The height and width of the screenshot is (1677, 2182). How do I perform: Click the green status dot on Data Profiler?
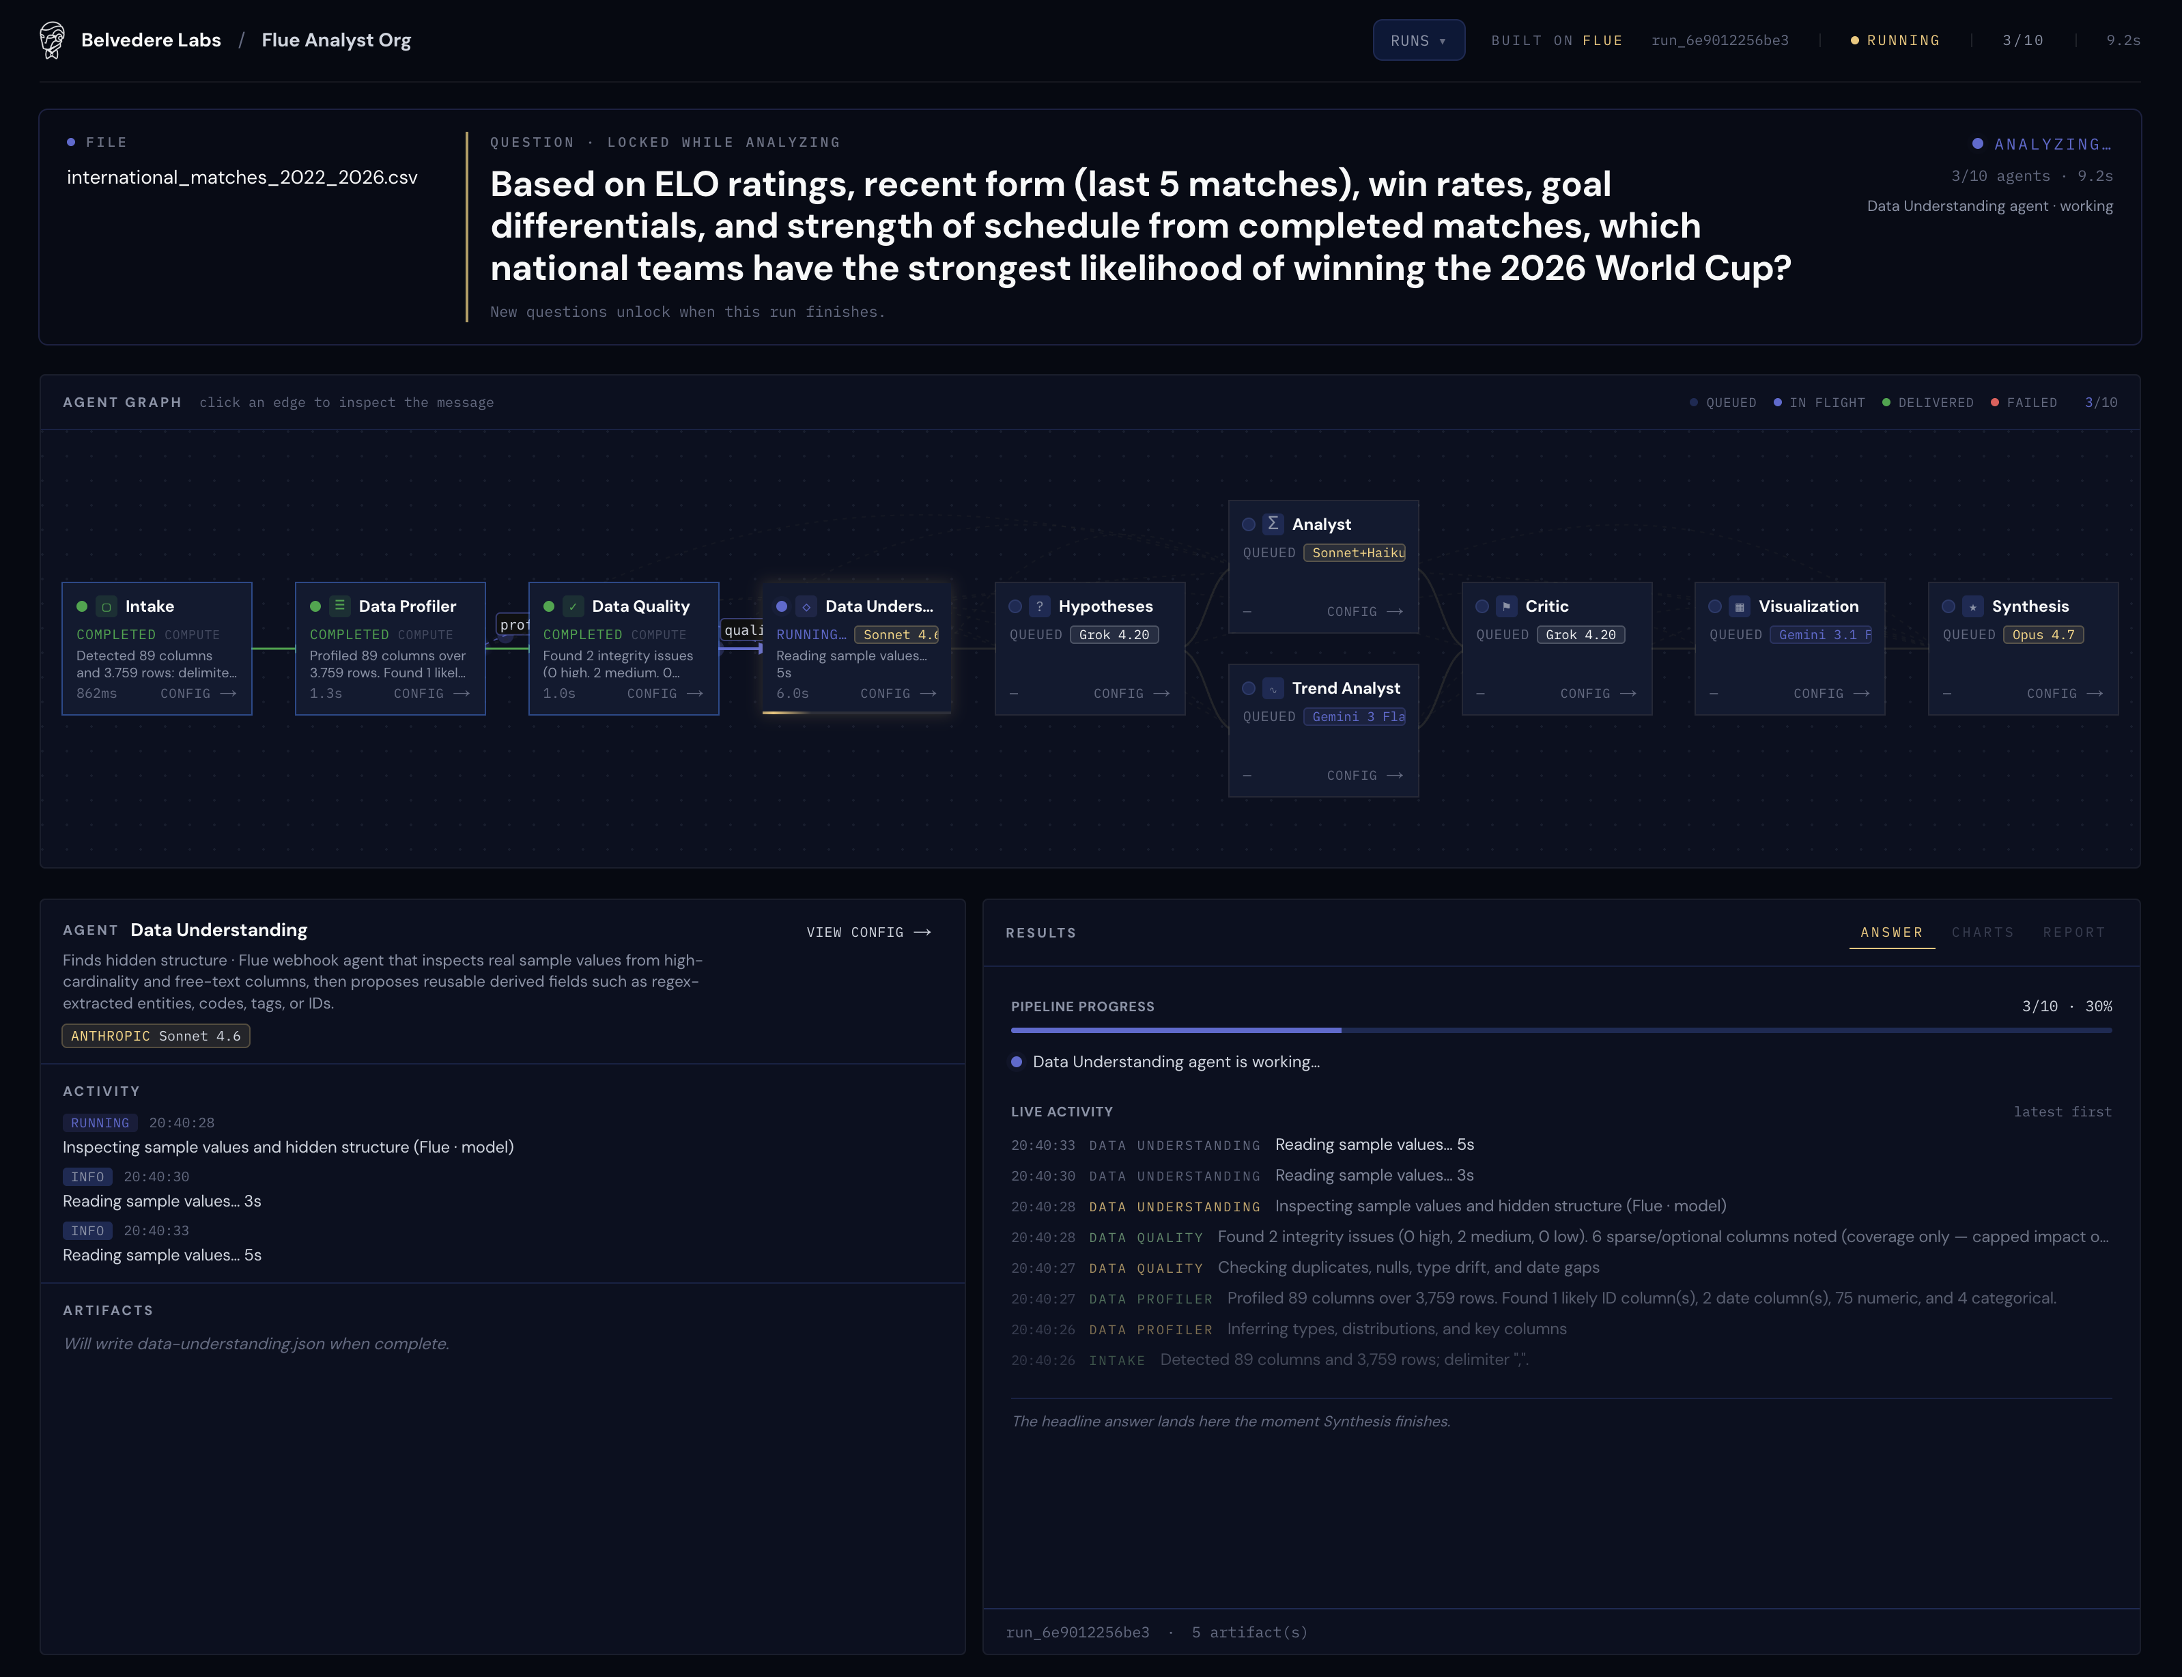point(315,607)
